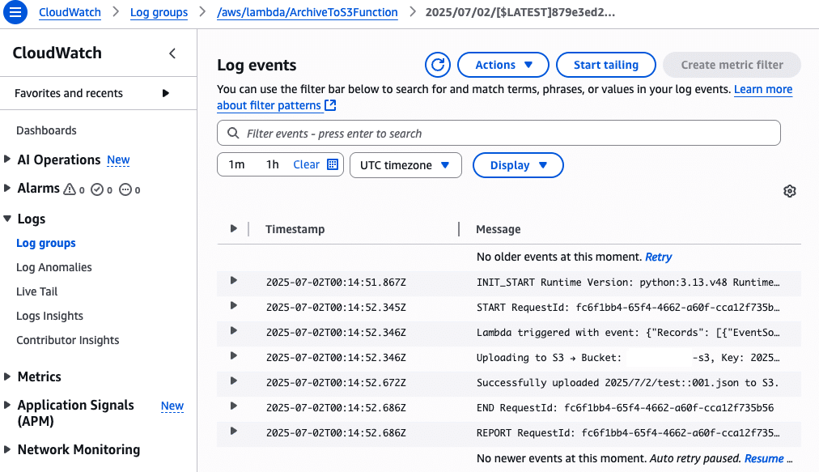Refresh the log events list
Screen dimensions: 819x472
(x=438, y=65)
